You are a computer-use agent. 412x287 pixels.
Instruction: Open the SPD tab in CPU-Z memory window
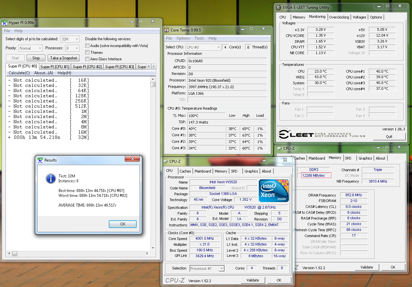click(348, 158)
